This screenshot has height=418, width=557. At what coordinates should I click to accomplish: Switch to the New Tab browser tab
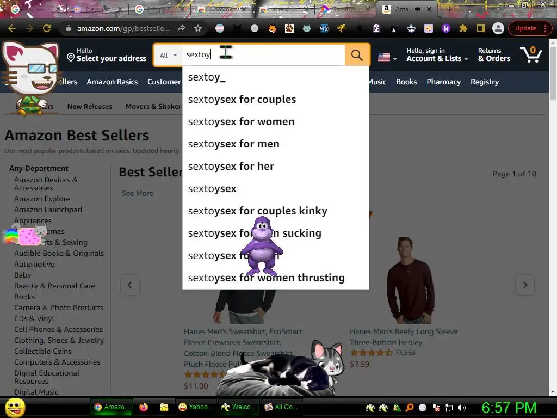point(98,9)
